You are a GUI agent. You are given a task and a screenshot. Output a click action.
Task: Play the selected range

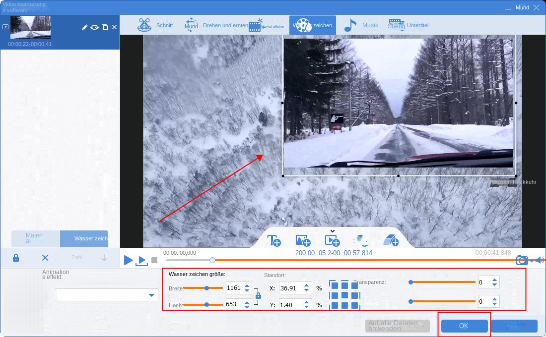pos(141,261)
